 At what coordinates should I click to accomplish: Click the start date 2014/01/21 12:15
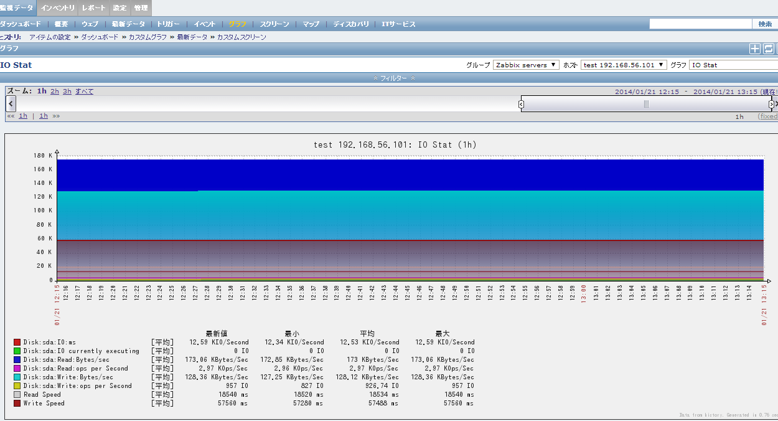pyautogui.click(x=647, y=92)
